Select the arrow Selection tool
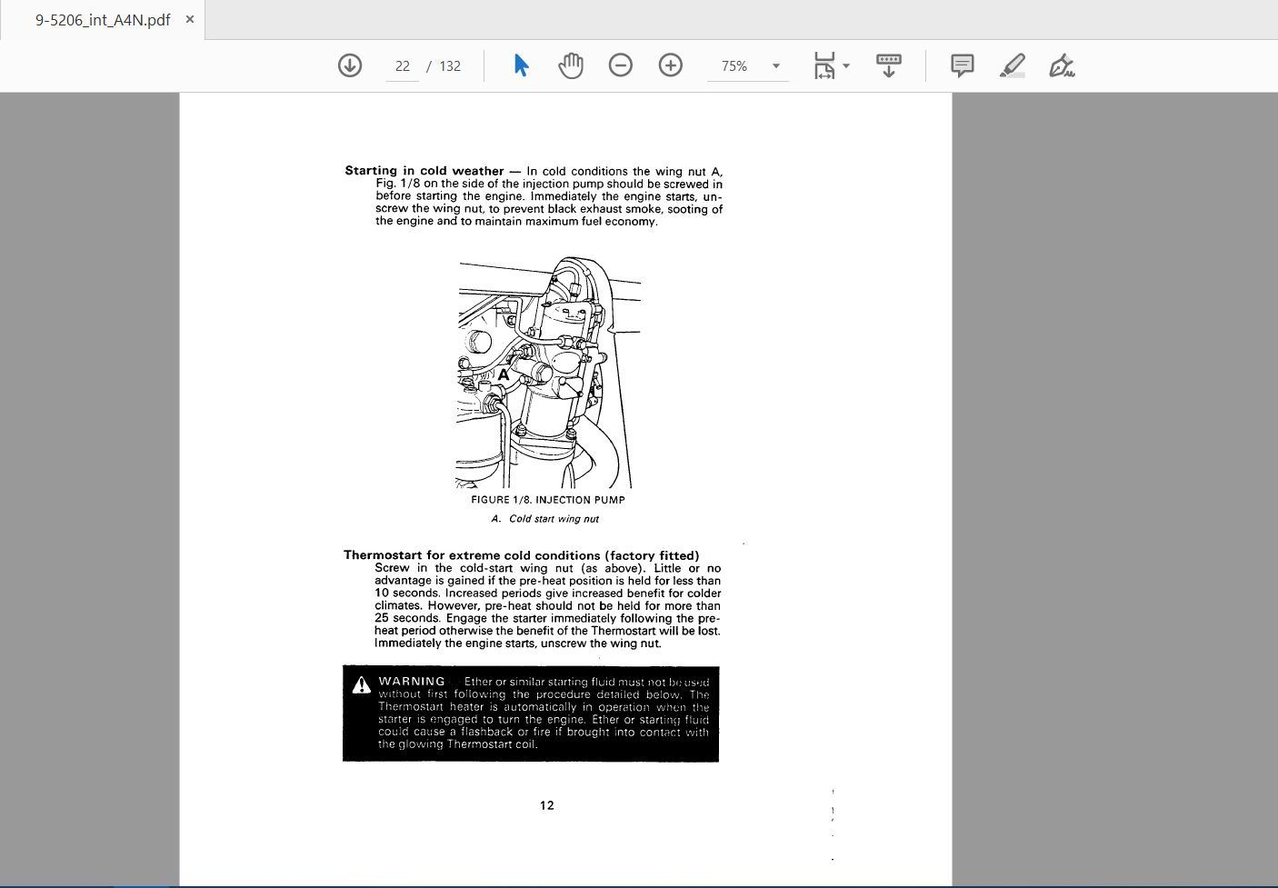The height and width of the screenshot is (888, 1278). tap(521, 65)
